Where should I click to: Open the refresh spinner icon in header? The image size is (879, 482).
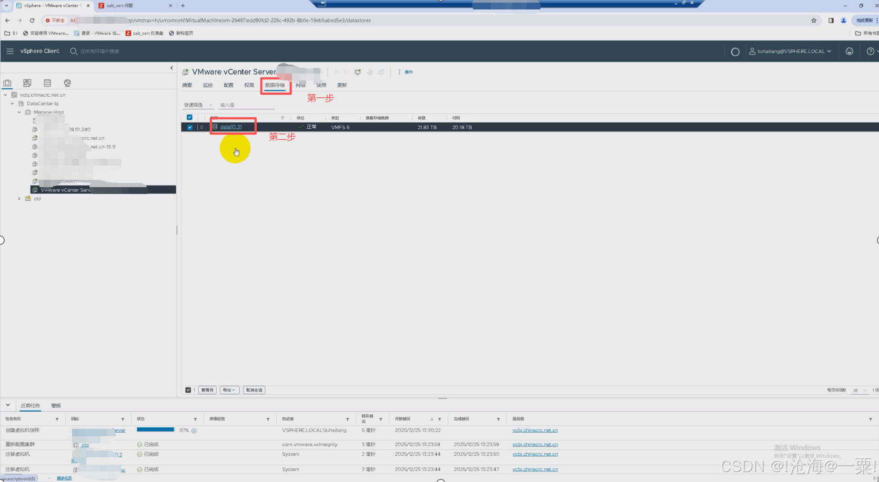[735, 52]
